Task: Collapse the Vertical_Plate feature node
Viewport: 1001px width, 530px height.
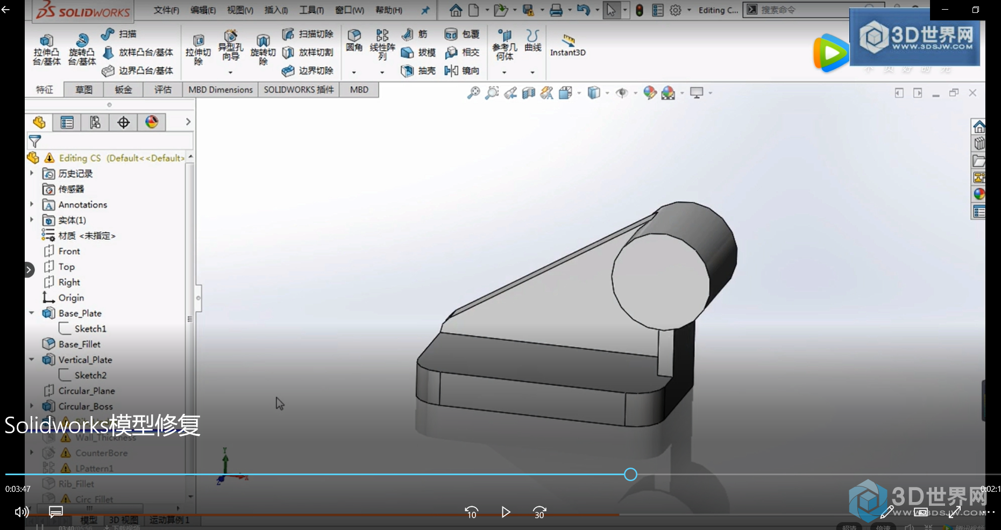Action: (x=31, y=360)
